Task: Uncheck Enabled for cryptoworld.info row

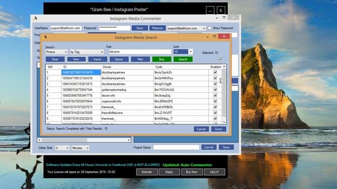Action: click(x=215, y=101)
